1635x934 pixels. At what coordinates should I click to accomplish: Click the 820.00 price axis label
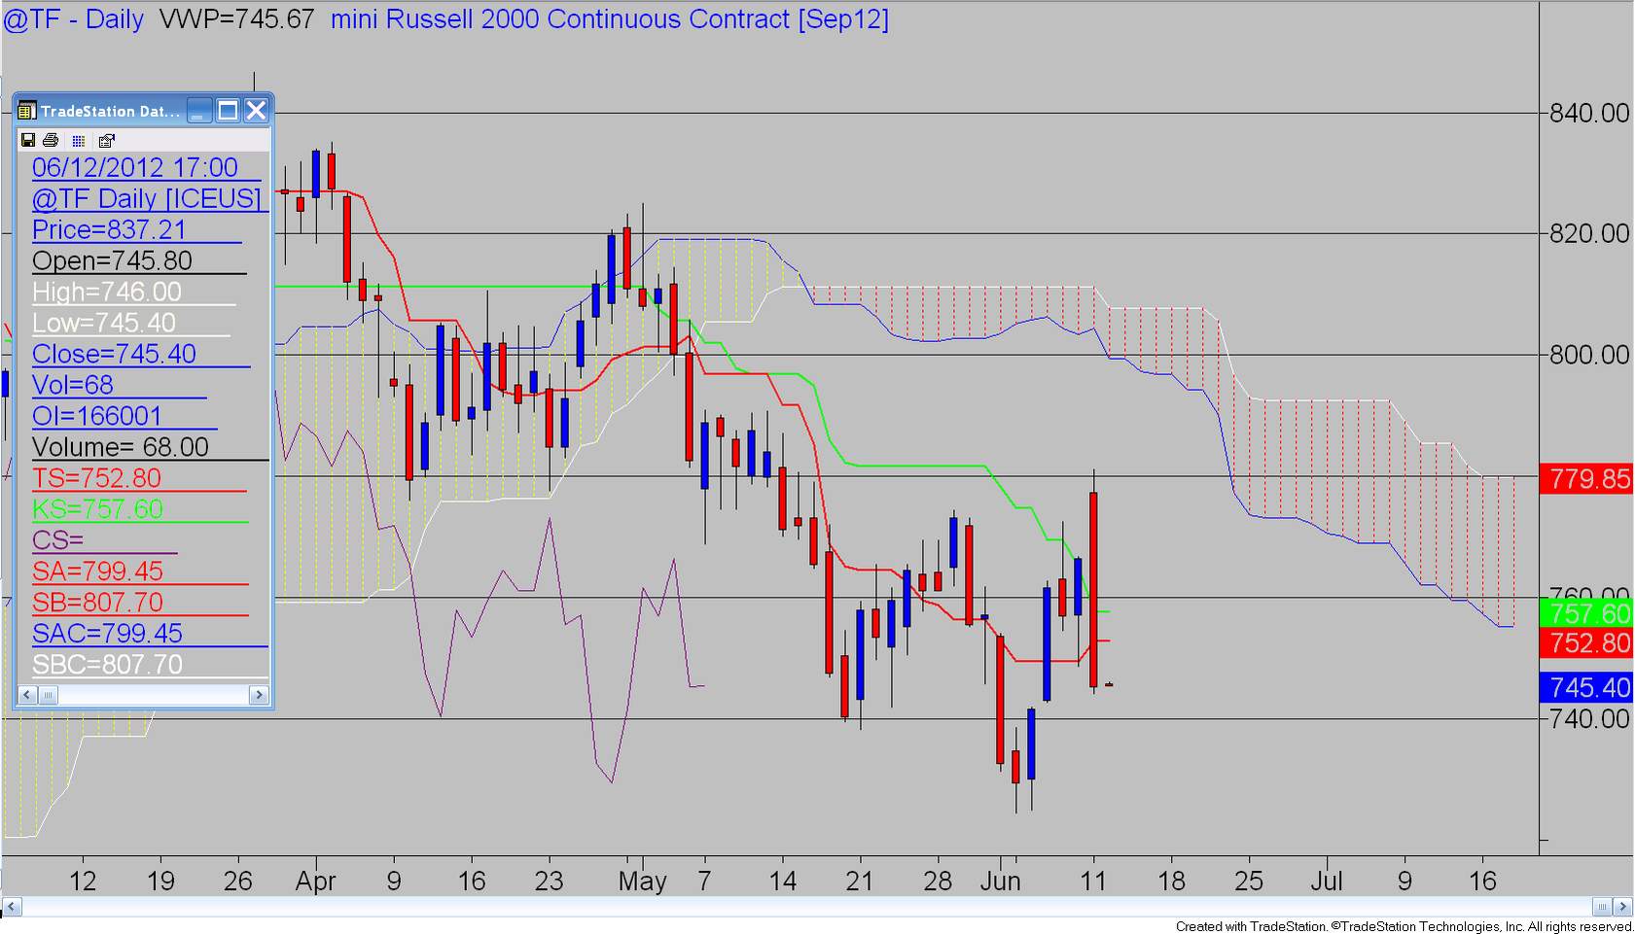coord(1589,233)
